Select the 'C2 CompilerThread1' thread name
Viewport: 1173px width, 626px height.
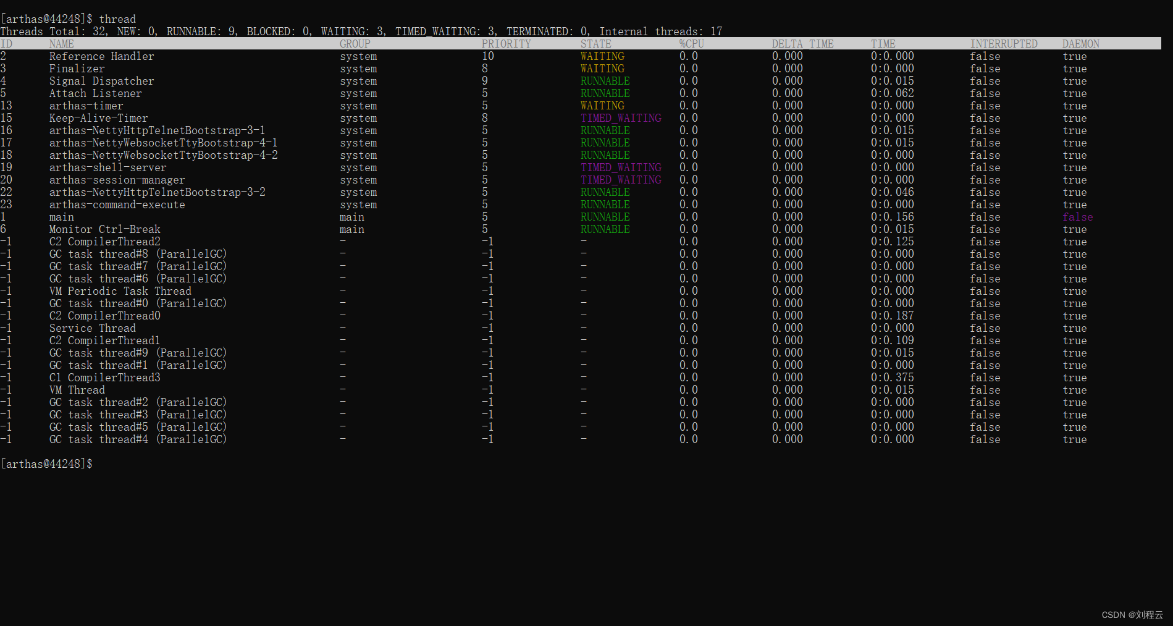coord(105,340)
